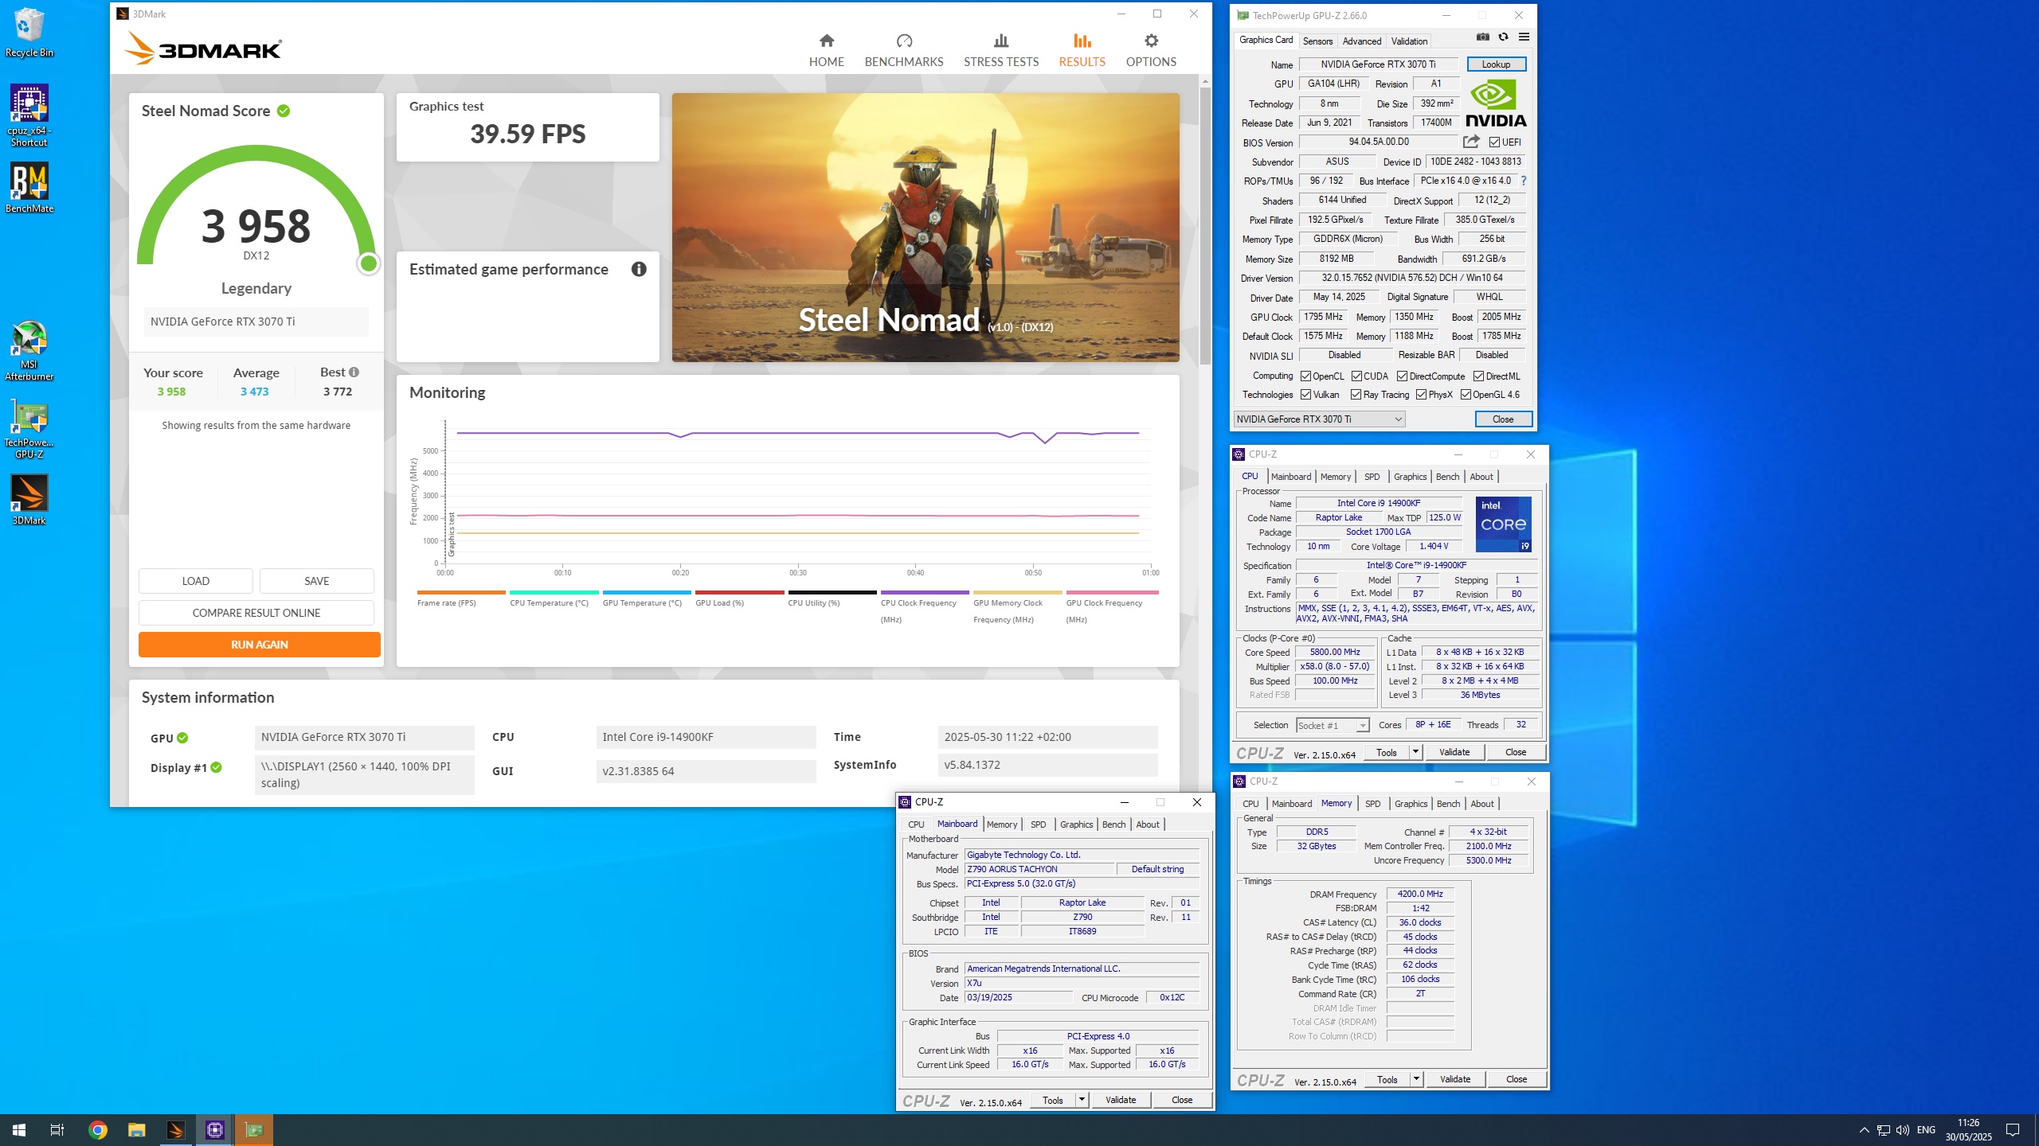Click the Lookup button in GPU-Z
Image resolution: width=2039 pixels, height=1146 pixels.
pos(1496,64)
